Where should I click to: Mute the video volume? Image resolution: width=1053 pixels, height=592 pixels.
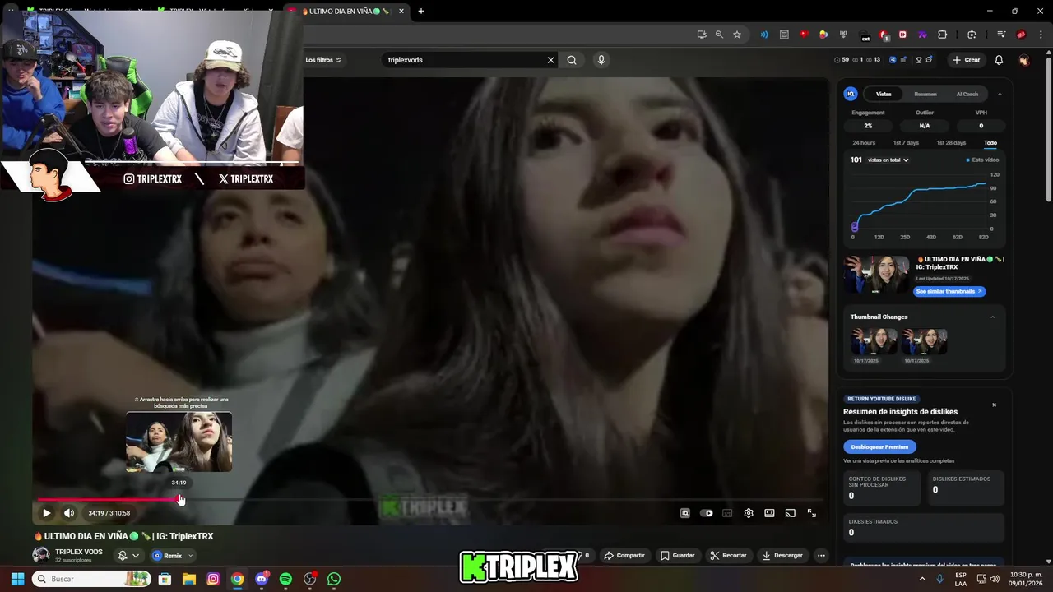pos(69,513)
